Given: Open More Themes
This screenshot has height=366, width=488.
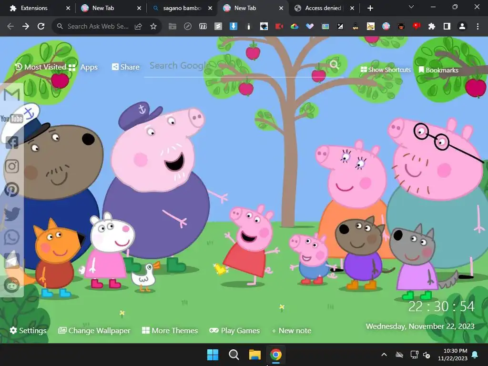Looking at the screenshot, I should tap(170, 331).
